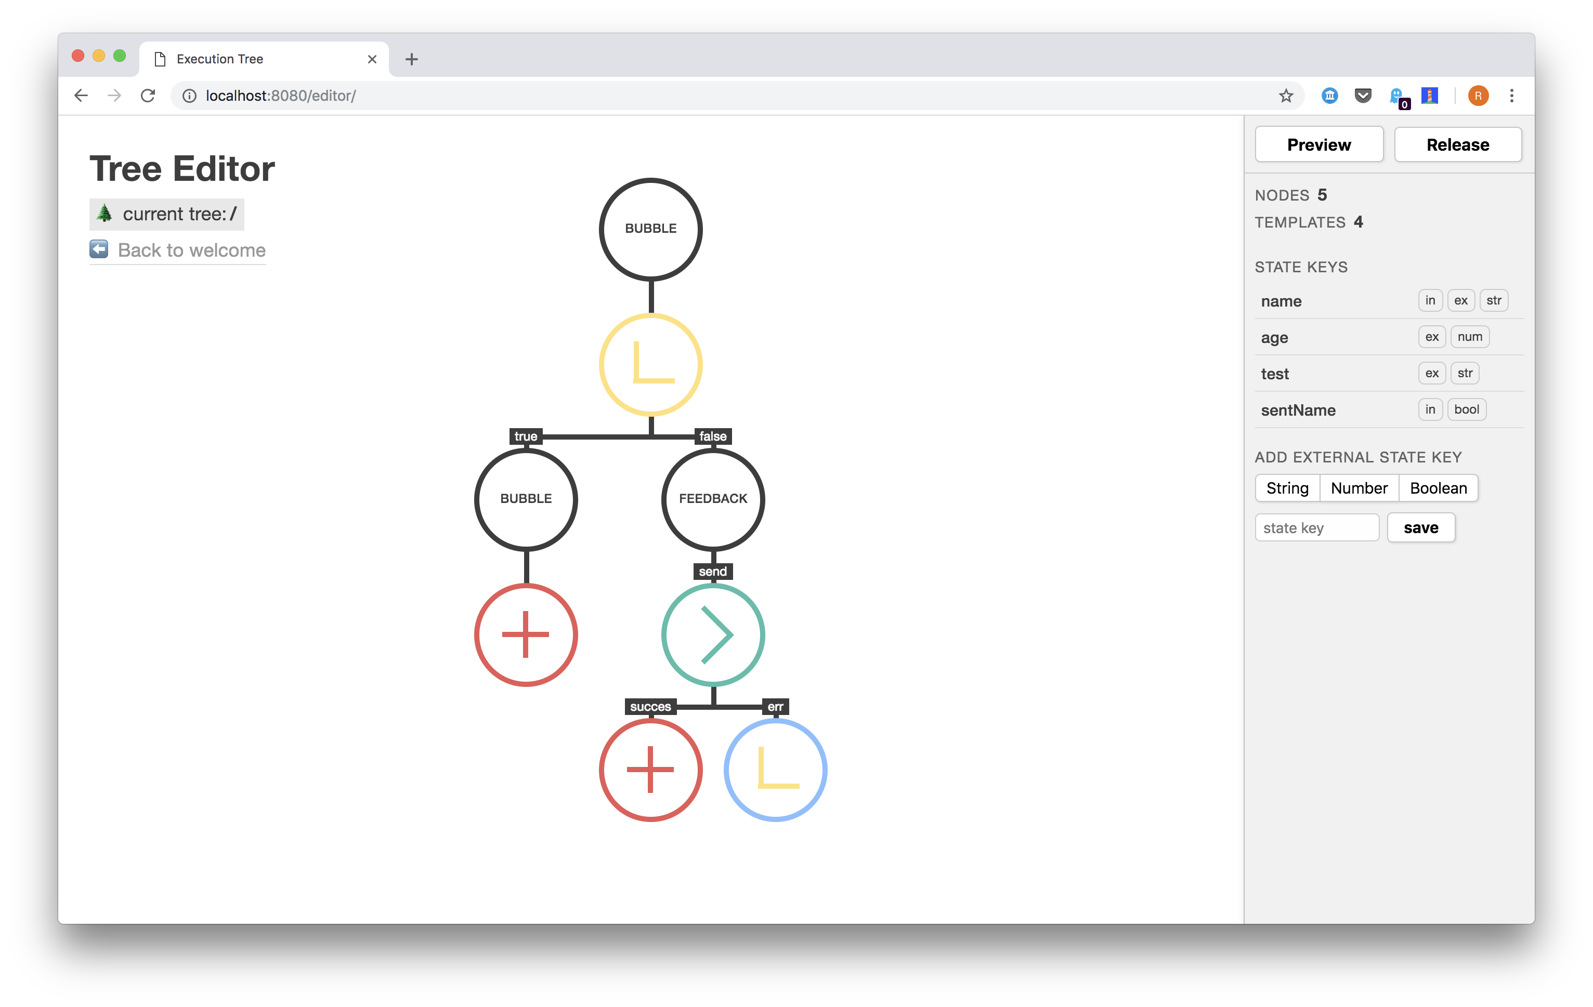Click the String type button
The image size is (1593, 1007).
[x=1288, y=487]
